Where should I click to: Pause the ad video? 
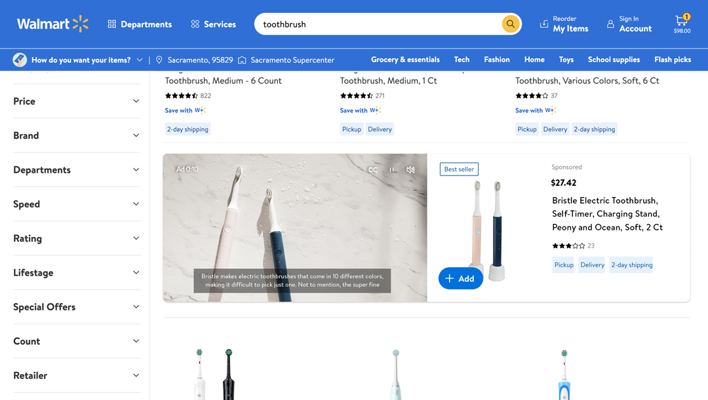click(392, 170)
